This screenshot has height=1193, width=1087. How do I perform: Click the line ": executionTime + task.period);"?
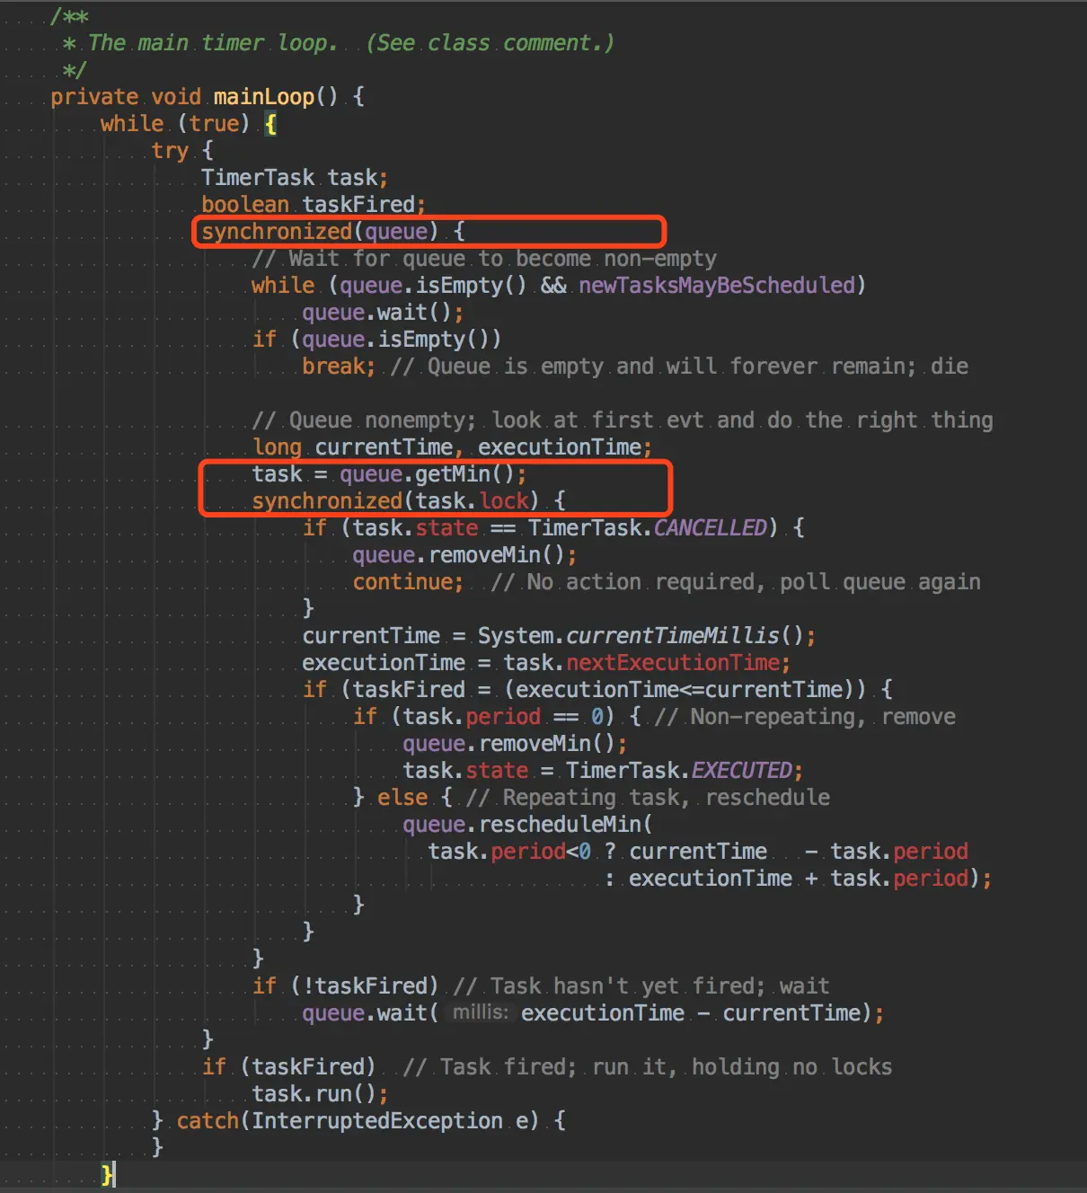tap(799, 879)
